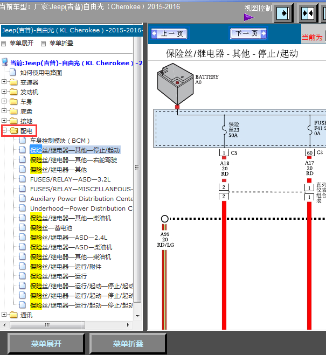
Task: Select 保险丝/继电器—其他—停止/起动
Action: 75,150
